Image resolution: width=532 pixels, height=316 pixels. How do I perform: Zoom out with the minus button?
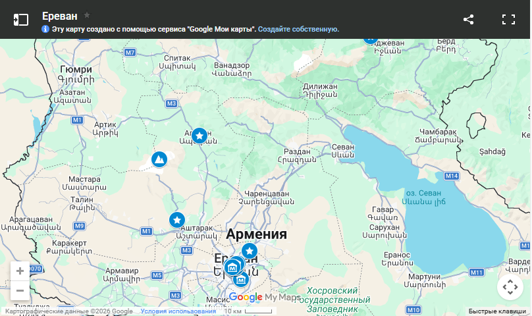tap(20, 290)
